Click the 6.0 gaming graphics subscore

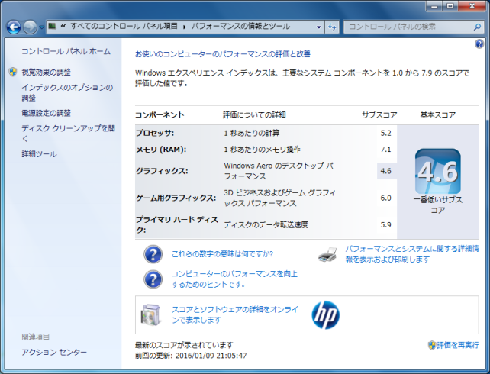tap(386, 198)
